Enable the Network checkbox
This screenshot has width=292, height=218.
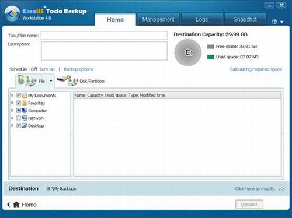pyautogui.click(x=19, y=118)
